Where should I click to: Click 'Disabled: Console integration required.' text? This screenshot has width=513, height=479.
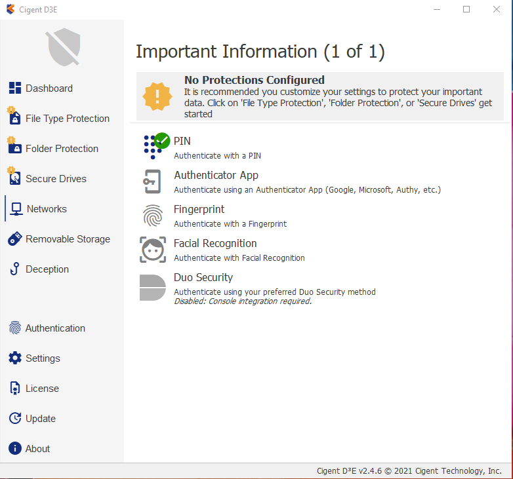click(243, 301)
